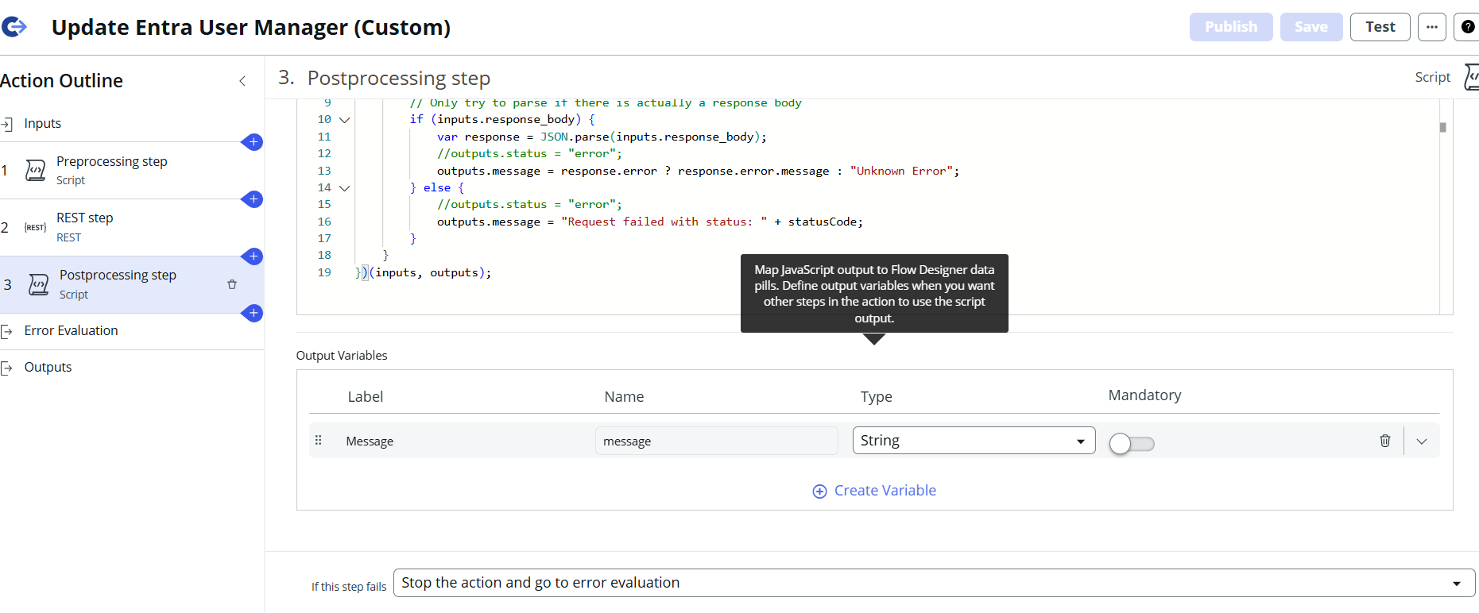This screenshot has height=613, width=1479.
Task: Click the Test button
Action: coord(1380,27)
